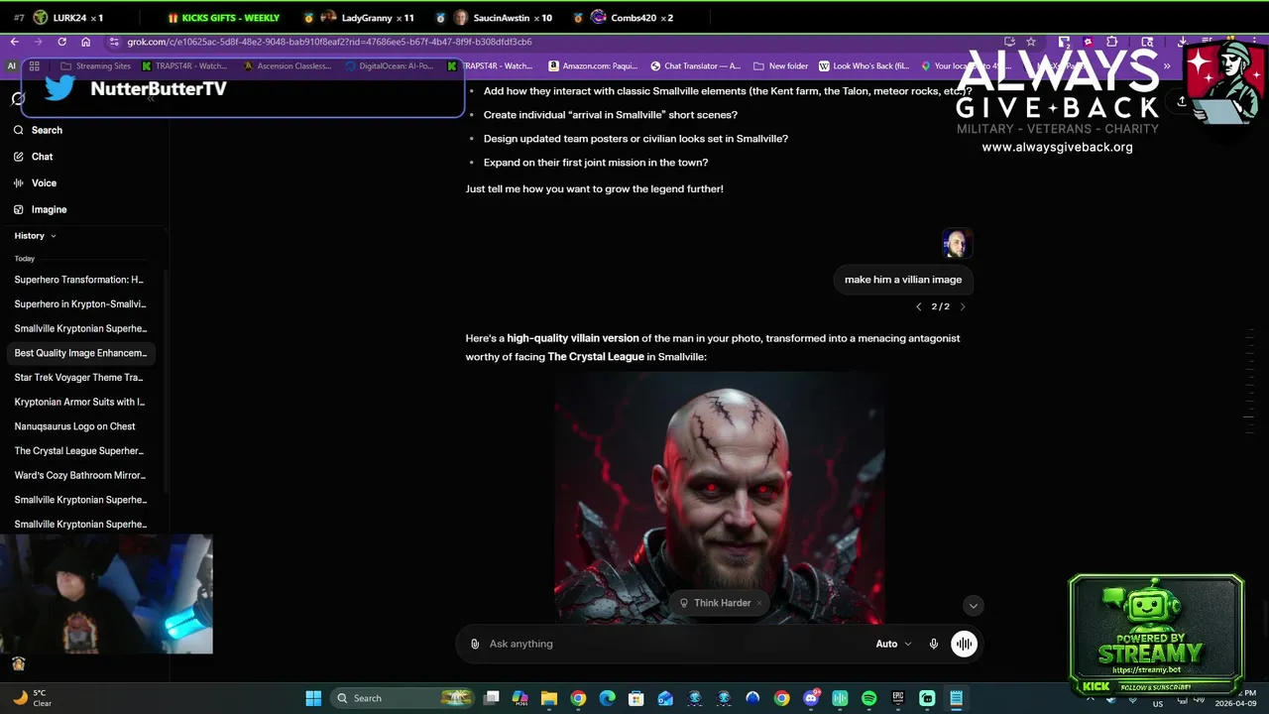Open the Auto model dropdown
1269x714 pixels.
[893, 644]
